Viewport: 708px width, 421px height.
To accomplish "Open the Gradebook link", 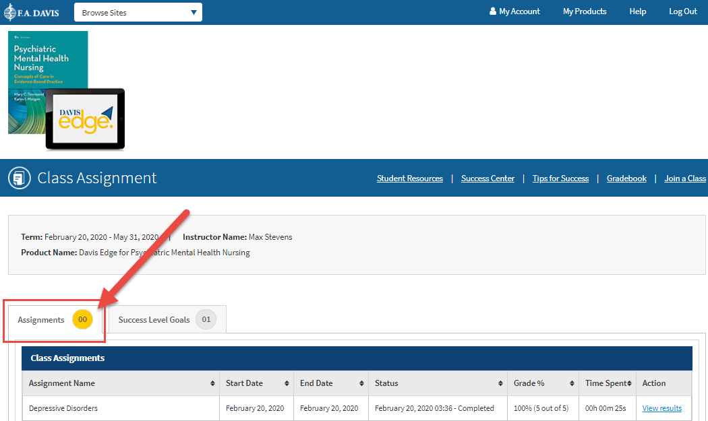I will pos(626,179).
